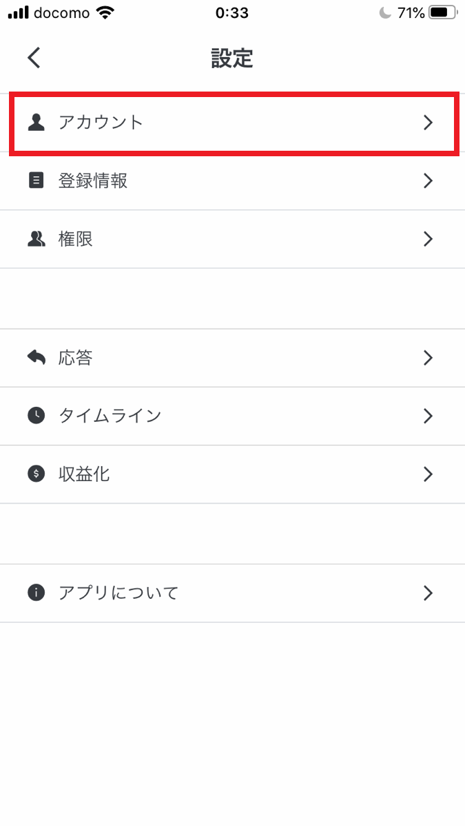Tap the battery icon in status bar
The image size is (465, 826).
tap(442, 12)
